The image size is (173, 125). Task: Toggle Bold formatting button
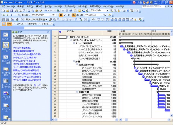[61, 15]
